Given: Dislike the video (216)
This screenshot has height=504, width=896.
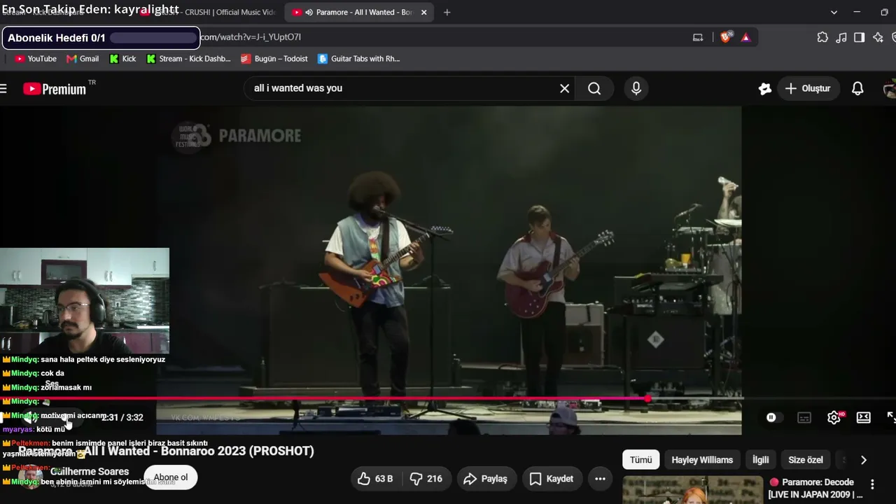Looking at the screenshot, I should click(x=426, y=479).
